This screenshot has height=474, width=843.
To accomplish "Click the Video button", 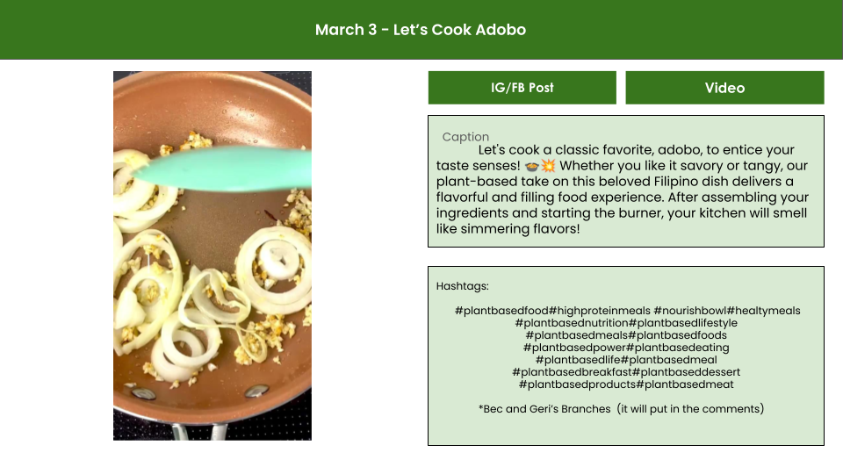I will (x=724, y=88).
